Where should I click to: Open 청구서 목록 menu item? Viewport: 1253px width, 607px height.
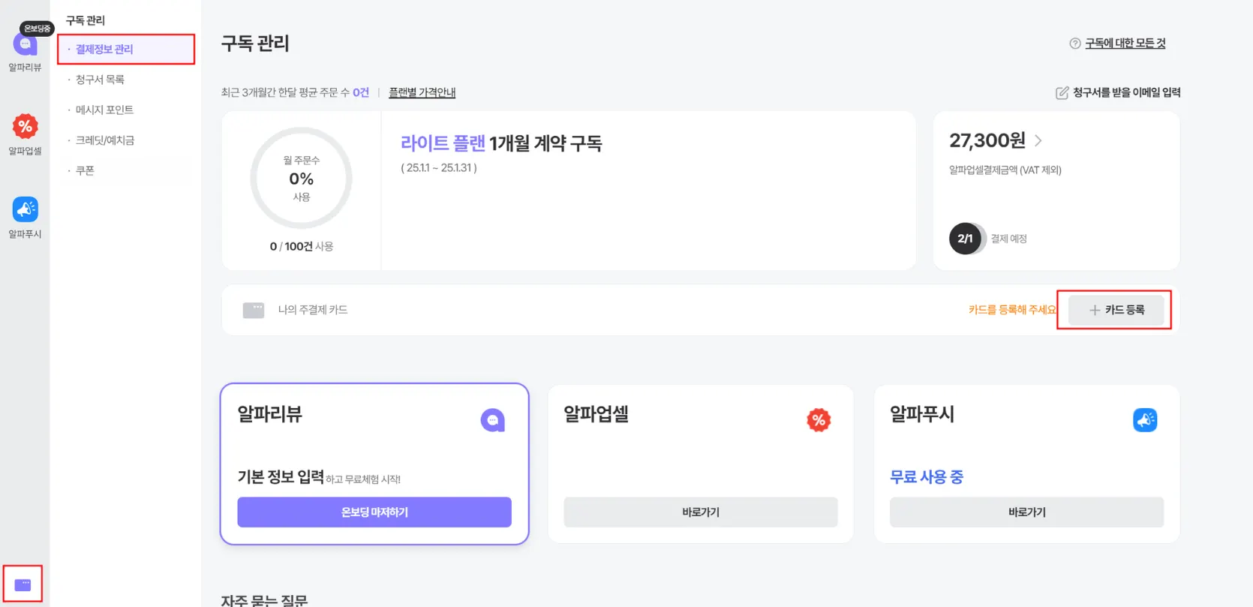tap(100, 80)
